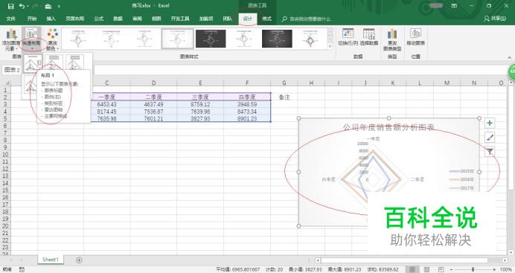
Task: Click cell containing 7536.87
Action: 153,112
